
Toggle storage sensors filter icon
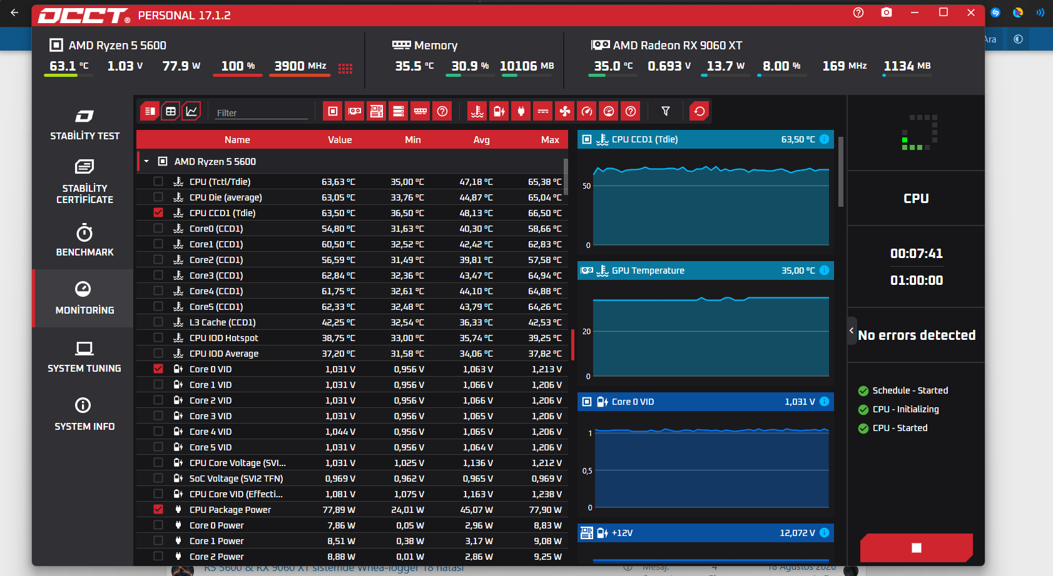tap(399, 111)
